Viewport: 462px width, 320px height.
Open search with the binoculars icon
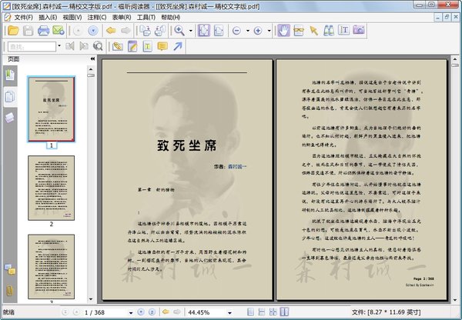point(329,31)
